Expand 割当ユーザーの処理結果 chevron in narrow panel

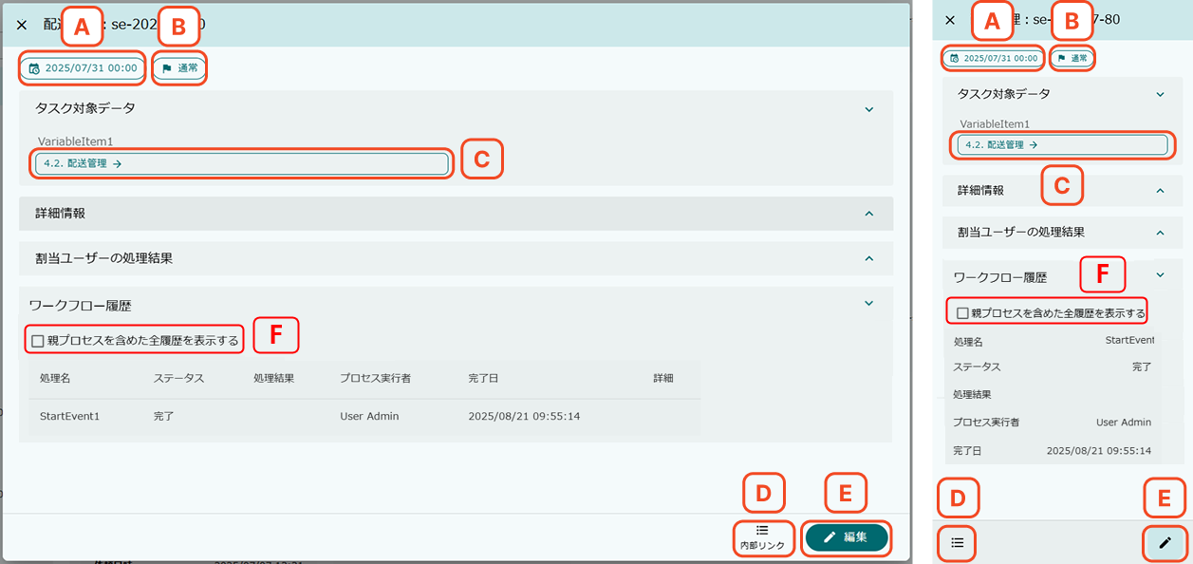(1160, 231)
